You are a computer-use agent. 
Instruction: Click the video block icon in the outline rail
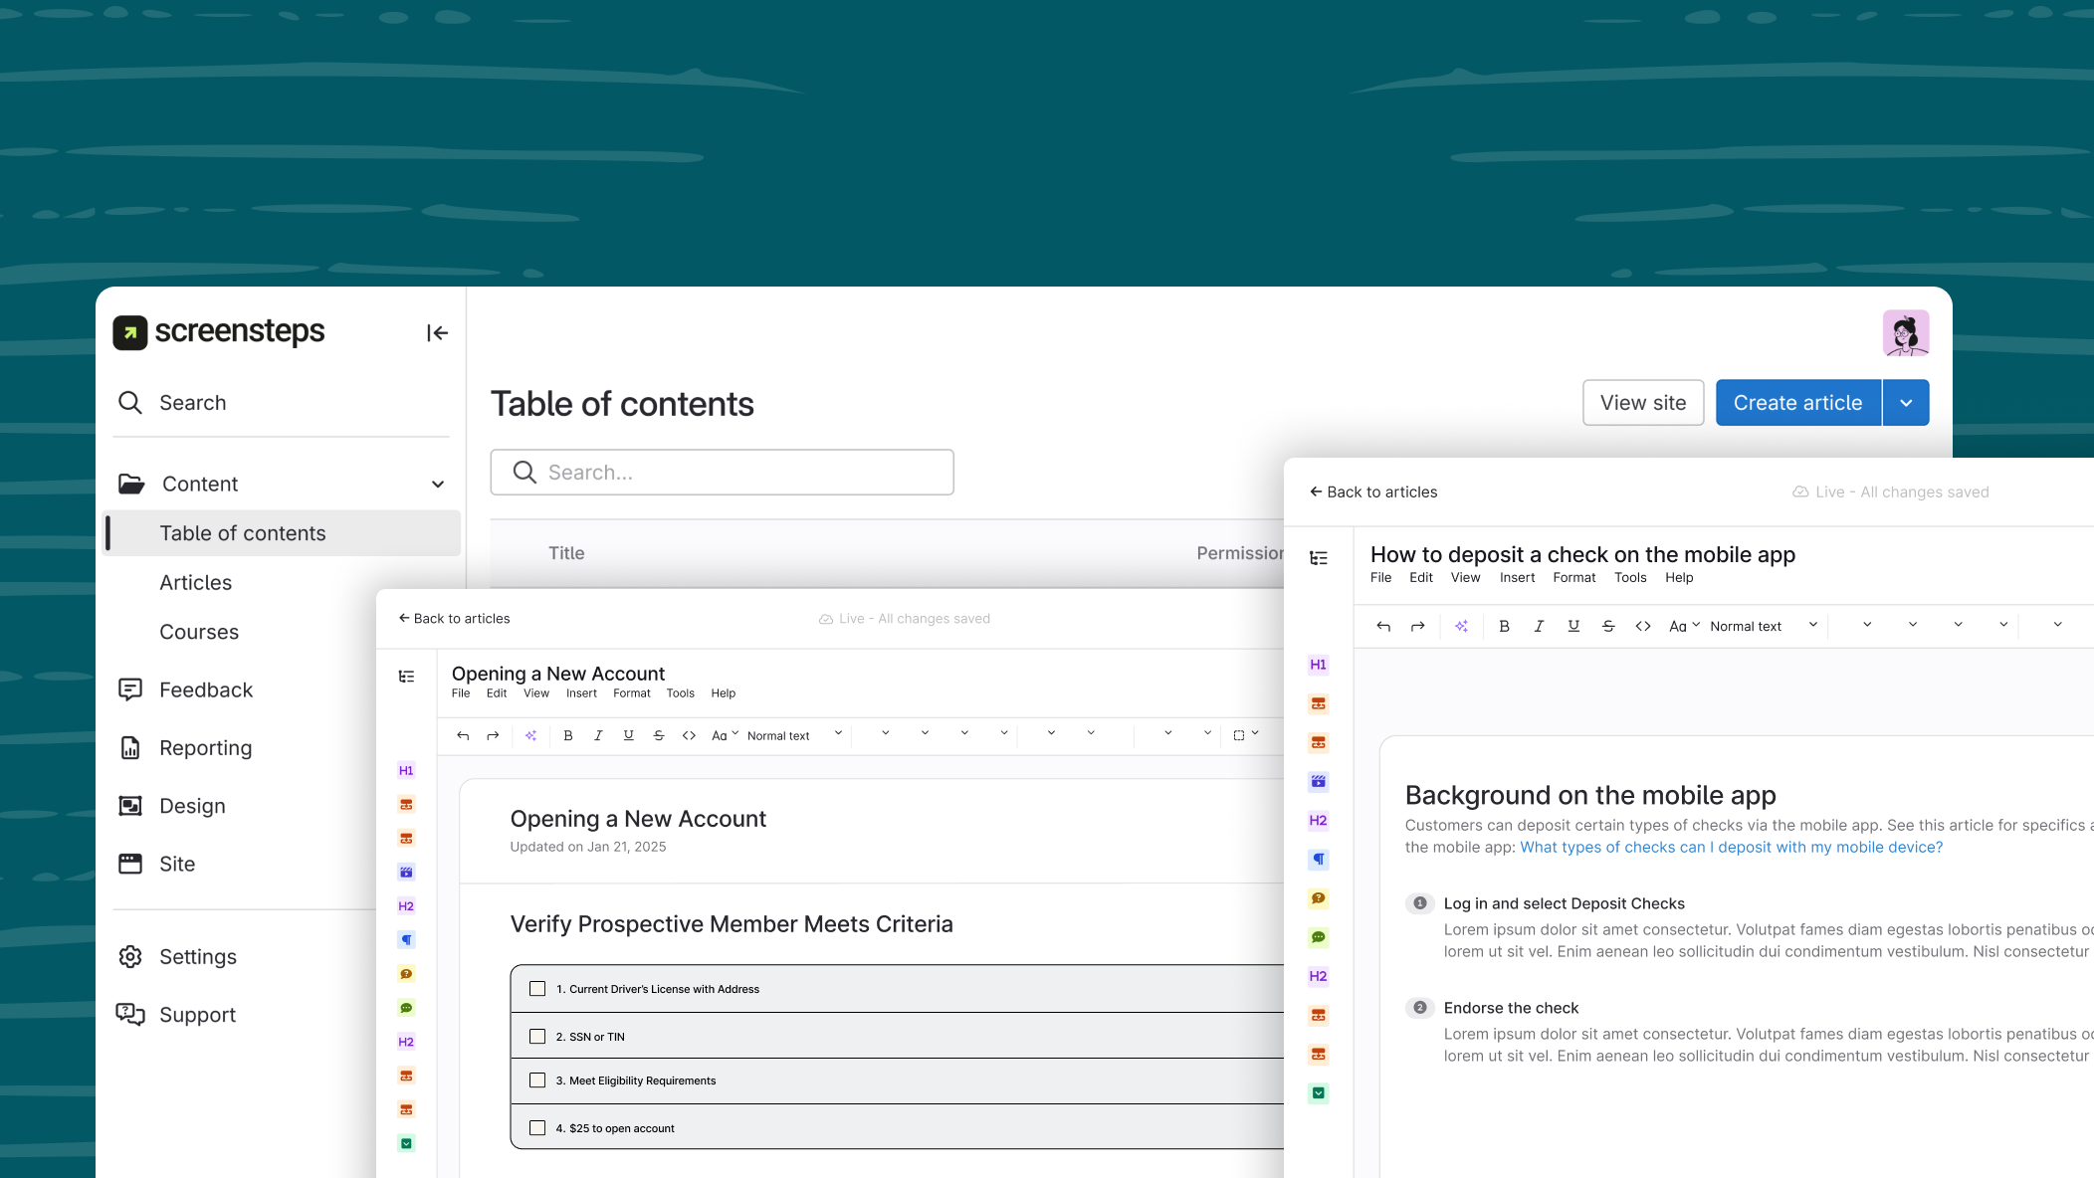tap(1319, 781)
